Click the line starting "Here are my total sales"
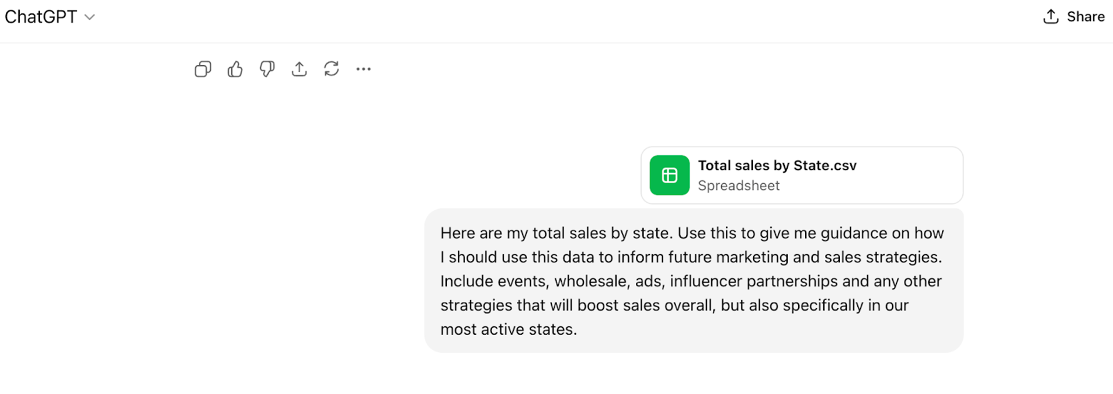This screenshot has width=1113, height=394. click(692, 233)
